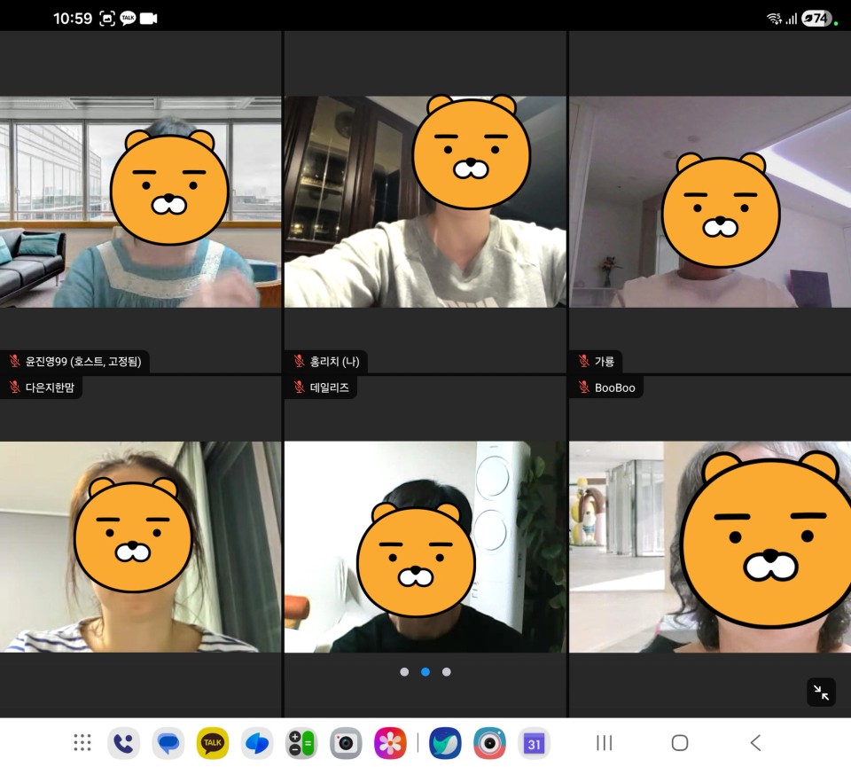
Task: Open the app drawer grid icon
Action: tap(82, 743)
